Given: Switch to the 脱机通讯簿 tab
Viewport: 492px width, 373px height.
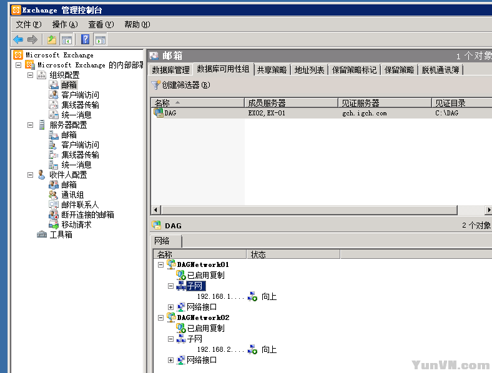Looking at the screenshot, I should pyautogui.click(x=440, y=70).
